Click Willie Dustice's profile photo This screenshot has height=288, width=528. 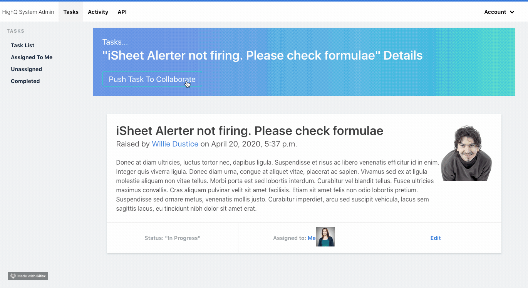coord(466,153)
